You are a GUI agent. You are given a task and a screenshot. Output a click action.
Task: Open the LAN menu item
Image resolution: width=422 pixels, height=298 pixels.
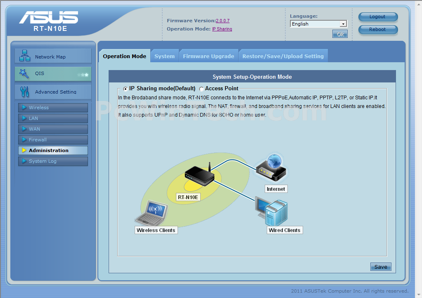pyautogui.click(x=53, y=118)
